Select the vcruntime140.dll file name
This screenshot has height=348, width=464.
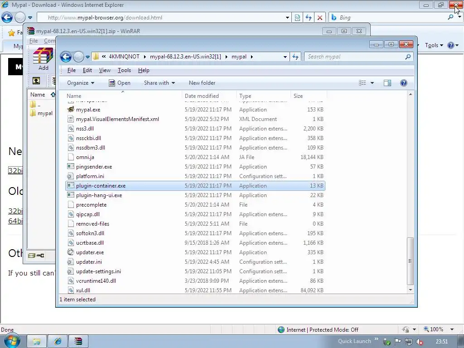(x=96, y=281)
